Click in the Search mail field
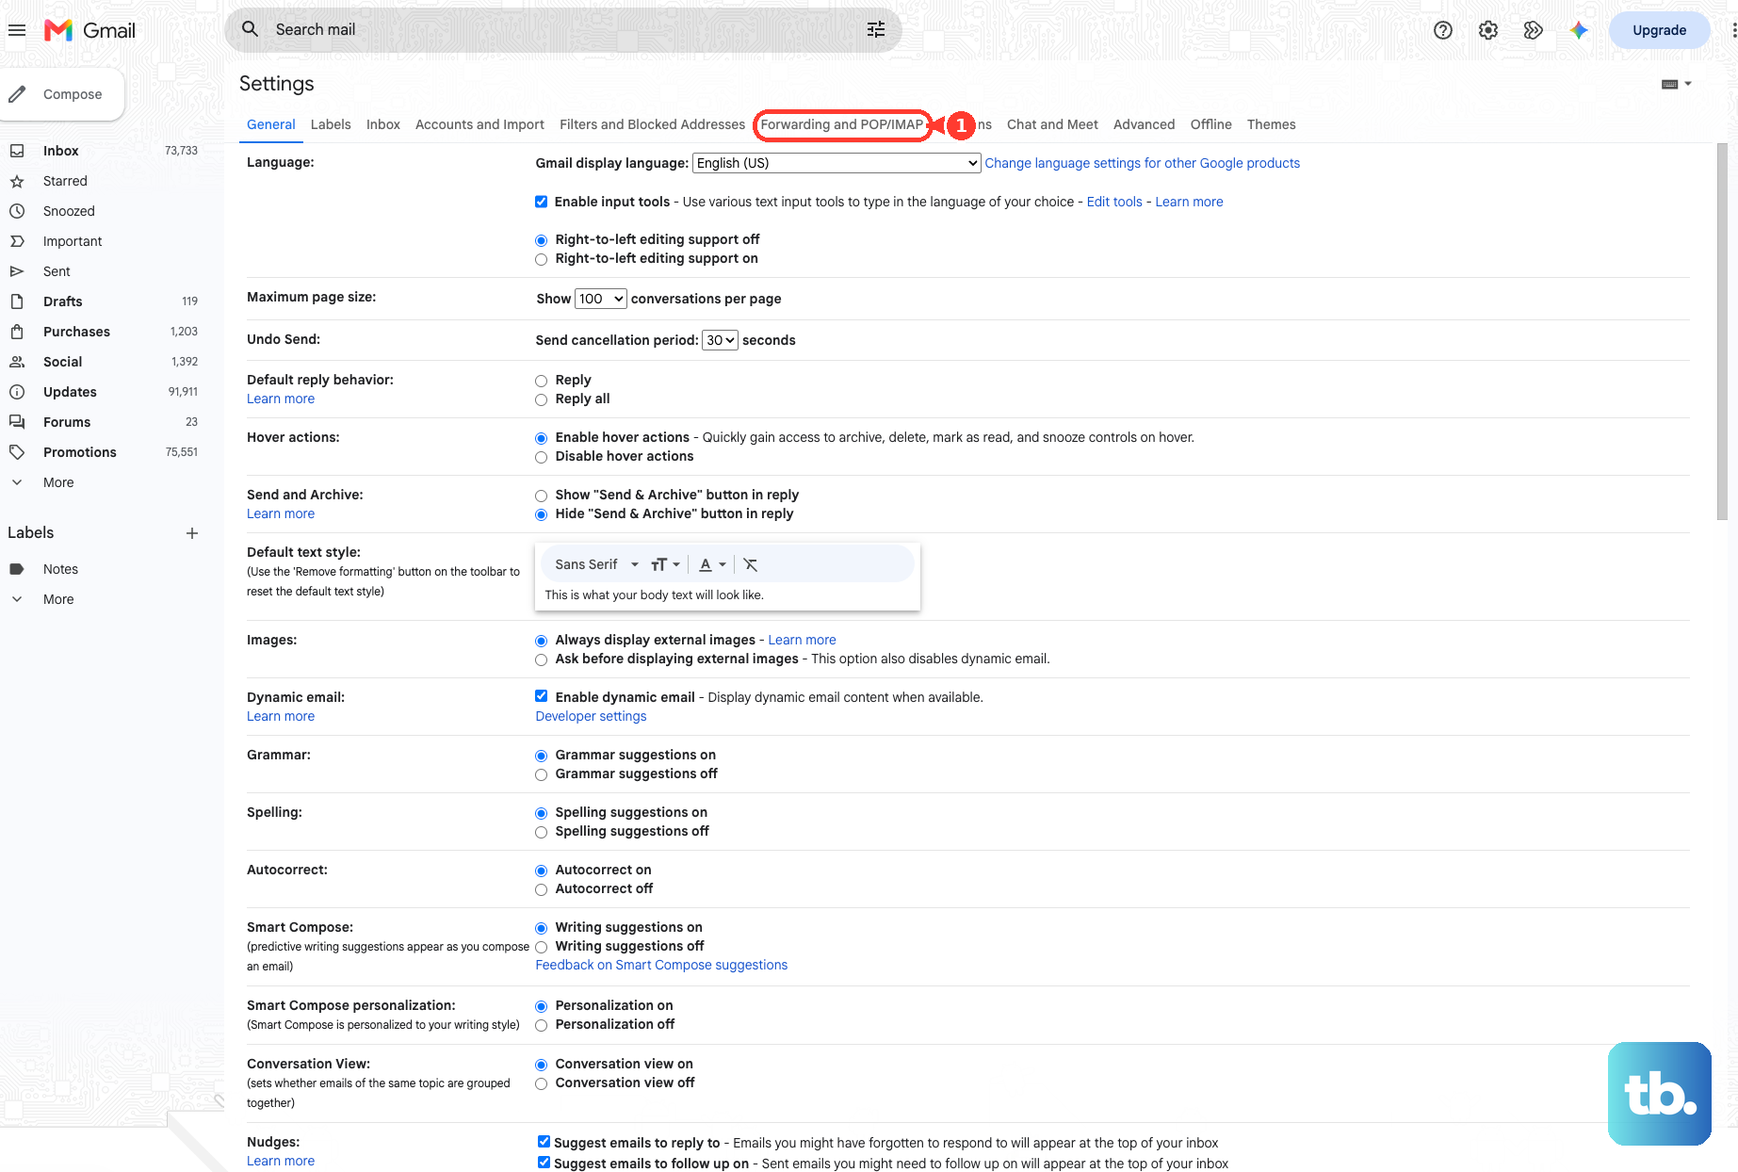The image size is (1738, 1172). (x=563, y=29)
